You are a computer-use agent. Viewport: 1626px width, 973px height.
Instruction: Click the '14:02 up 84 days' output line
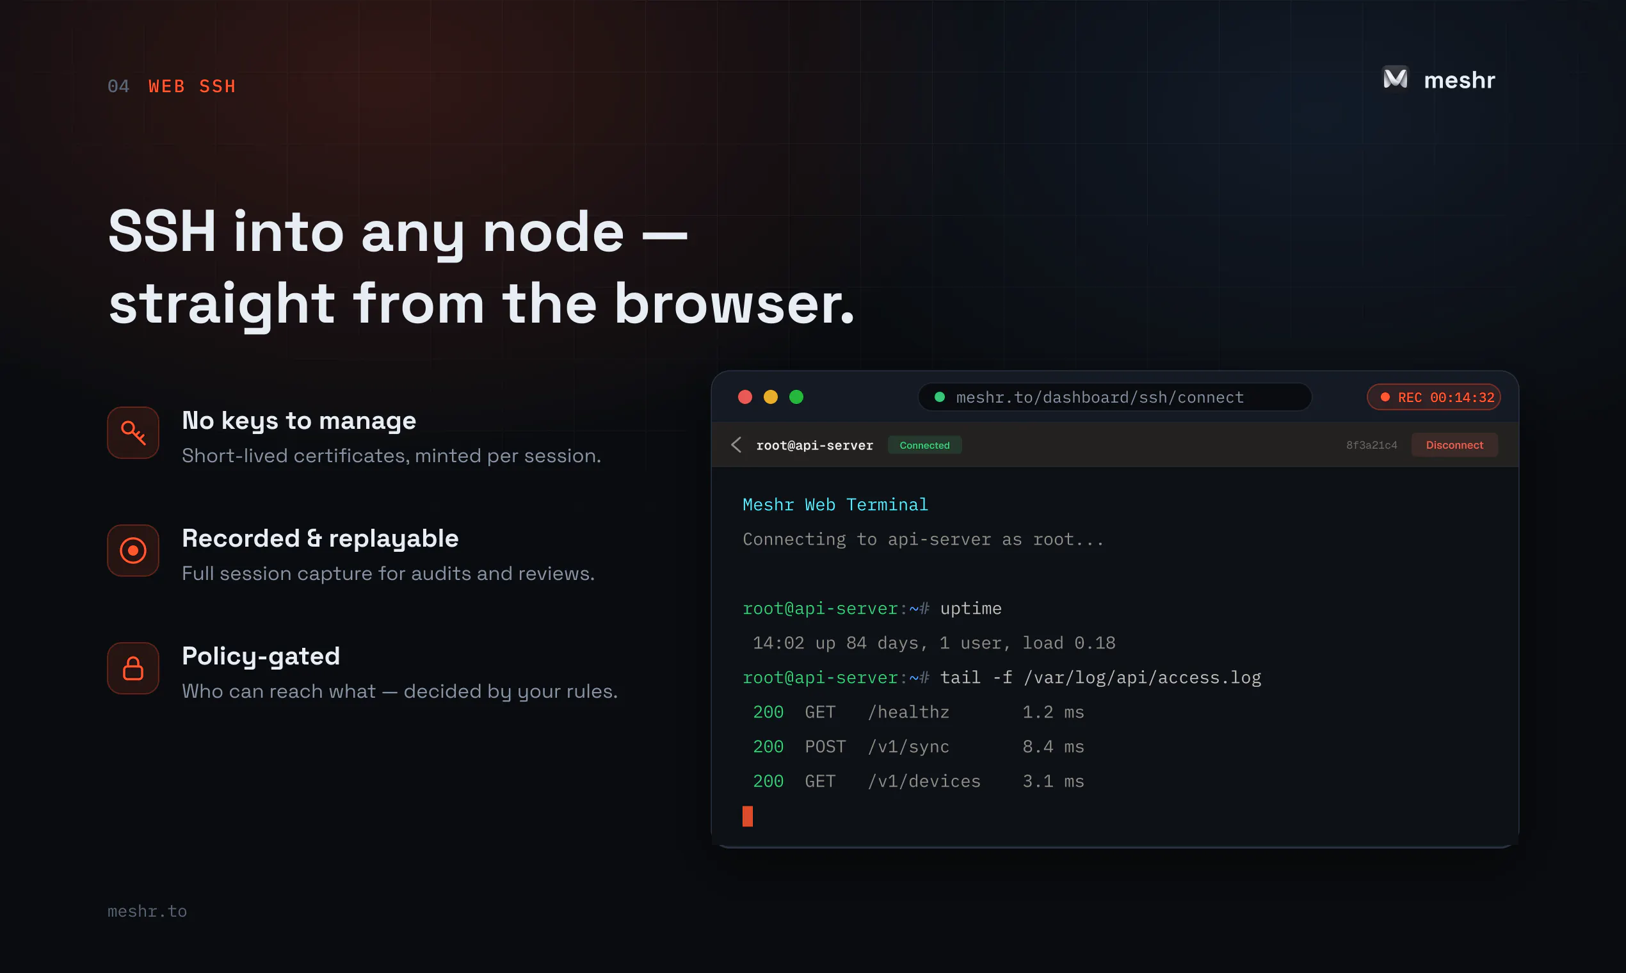(934, 643)
